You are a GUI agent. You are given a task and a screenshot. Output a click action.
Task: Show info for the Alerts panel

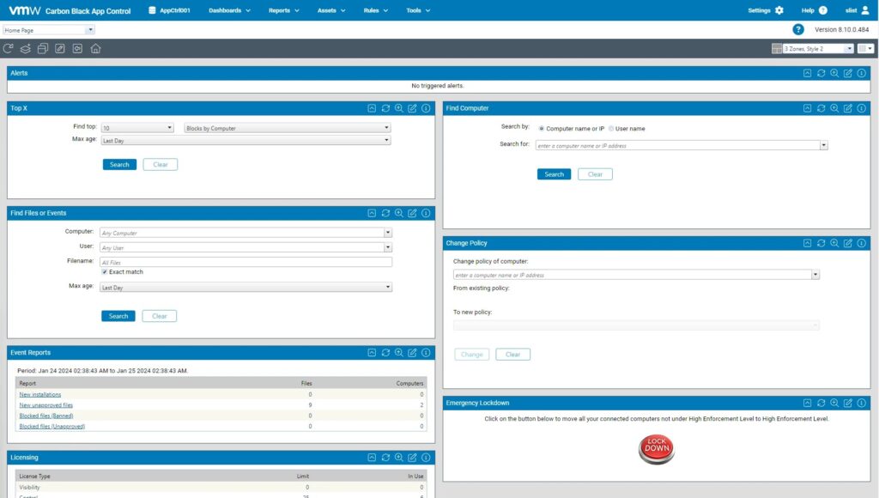(x=861, y=73)
